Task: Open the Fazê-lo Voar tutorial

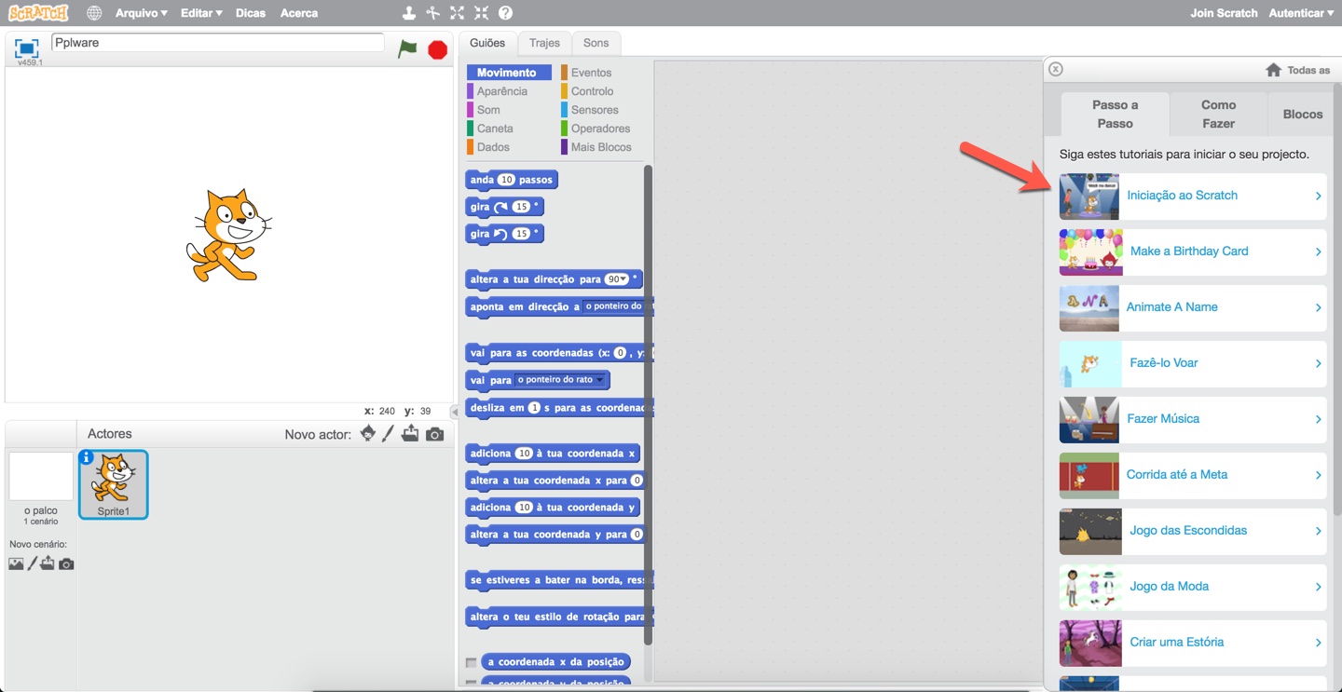Action: (1193, 363)
